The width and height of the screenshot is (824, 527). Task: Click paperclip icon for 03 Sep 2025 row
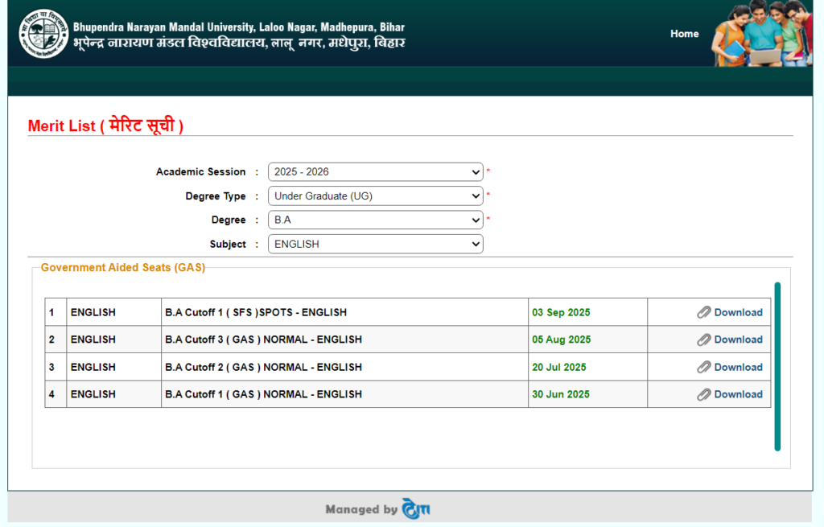[703, 313]
